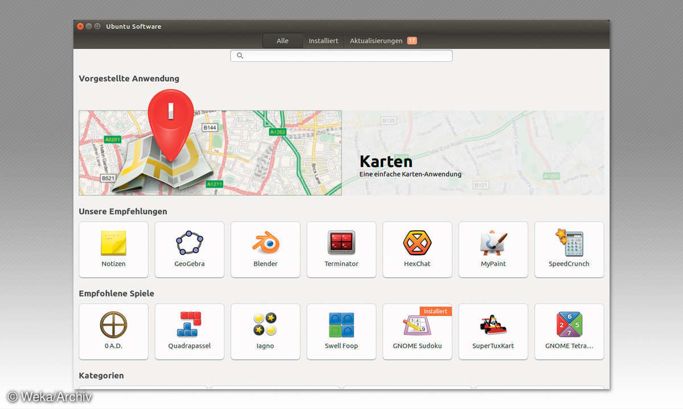This screenshot has width=683, height=409.
Task: Open the Quadrapassel blocks icon
Action: pyautogui.click(x=190, y=325)
